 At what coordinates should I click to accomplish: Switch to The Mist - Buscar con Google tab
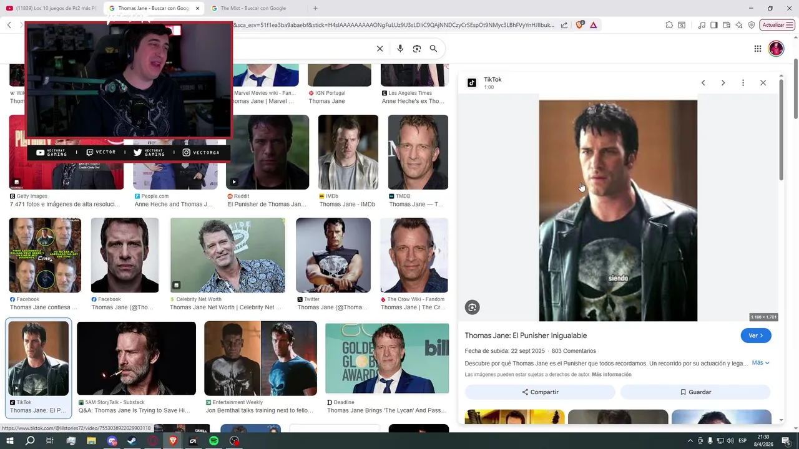click(x=253, y=8)
